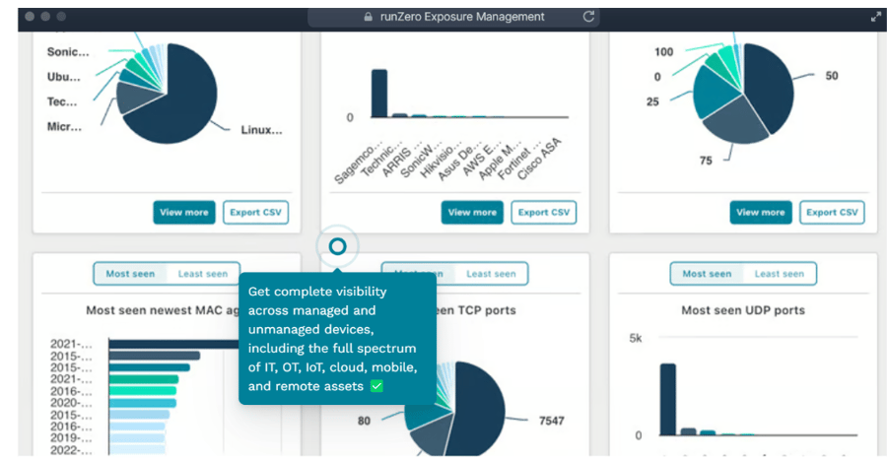The image size is (887, 460).
Task: Click the tooltip text about complete visibility
Action: 333,339
